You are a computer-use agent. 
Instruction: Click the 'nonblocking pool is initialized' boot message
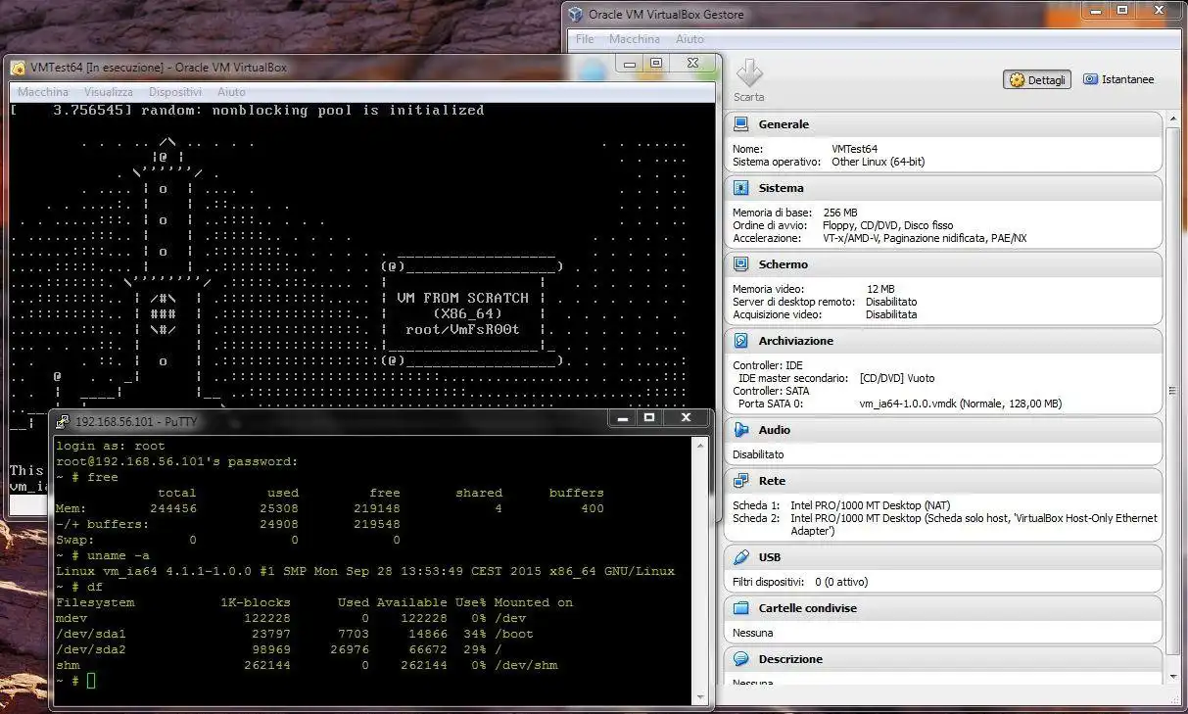[348, 111]
